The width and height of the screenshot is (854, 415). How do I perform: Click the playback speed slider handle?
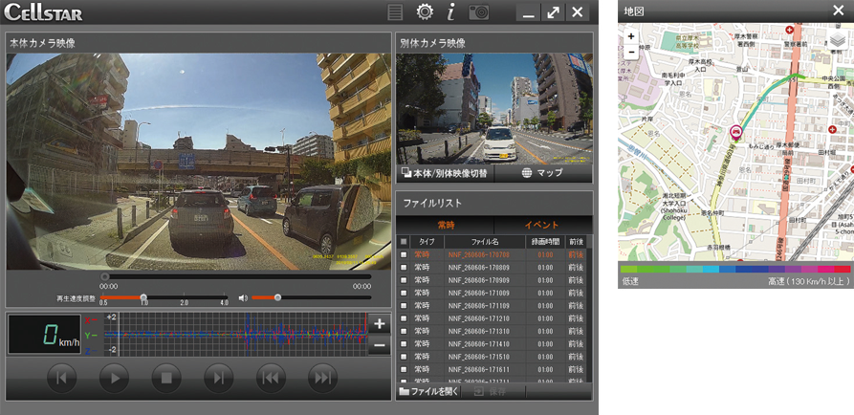click(143, 297)
